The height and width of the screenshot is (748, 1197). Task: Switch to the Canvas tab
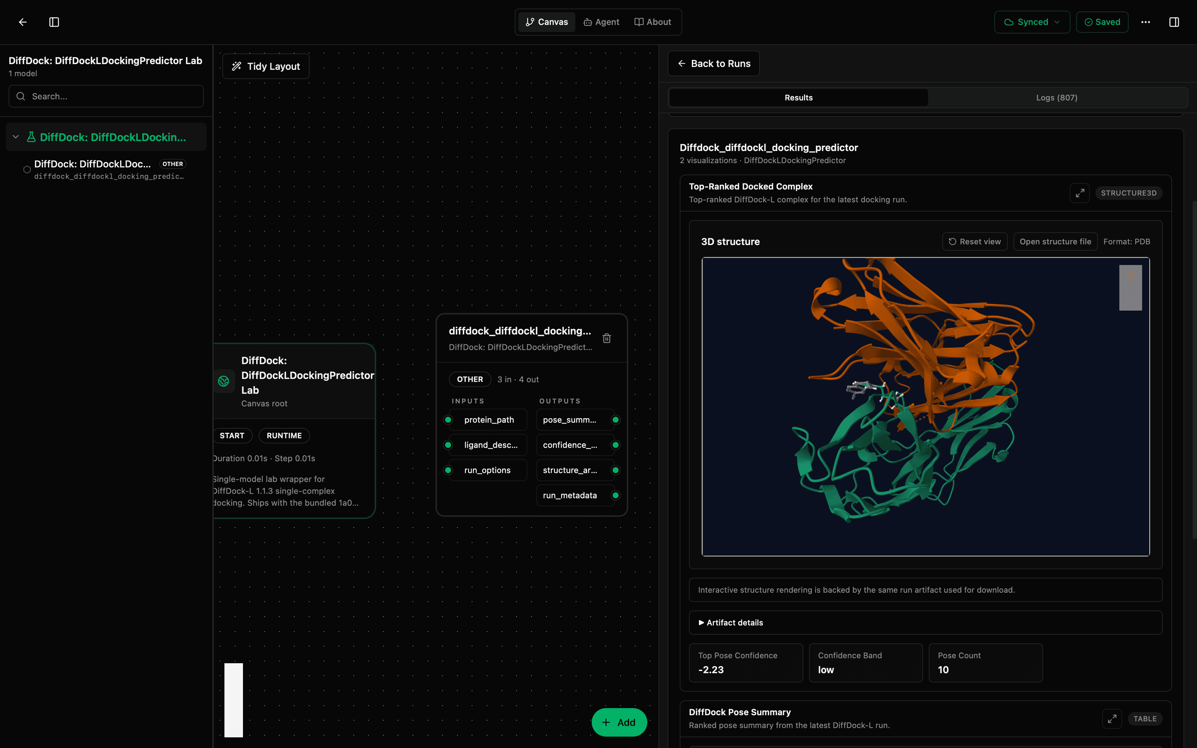point(546,22)
